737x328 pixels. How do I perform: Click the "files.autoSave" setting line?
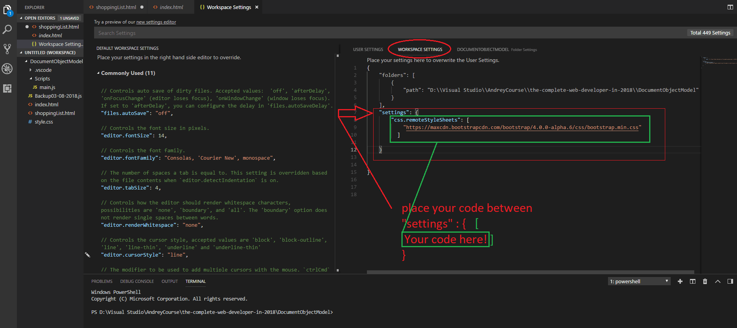(137, 113)
